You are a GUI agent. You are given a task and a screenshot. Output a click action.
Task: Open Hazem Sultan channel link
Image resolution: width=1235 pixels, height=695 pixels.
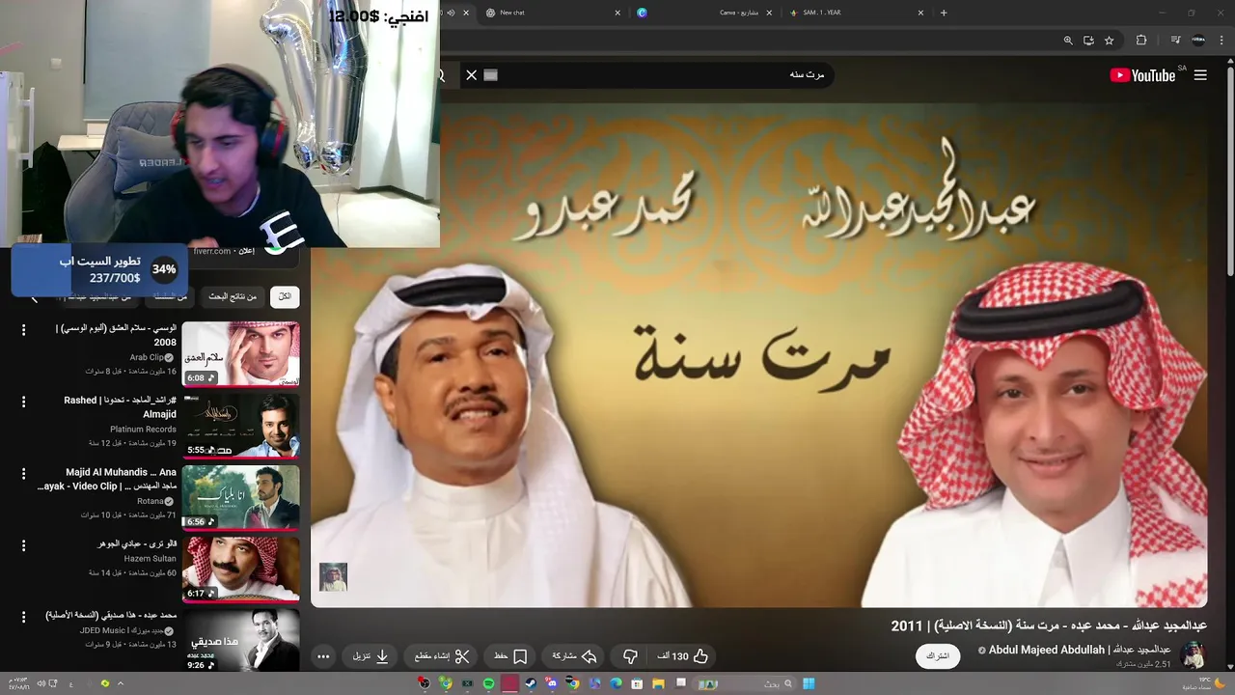[x=151, y=559]
